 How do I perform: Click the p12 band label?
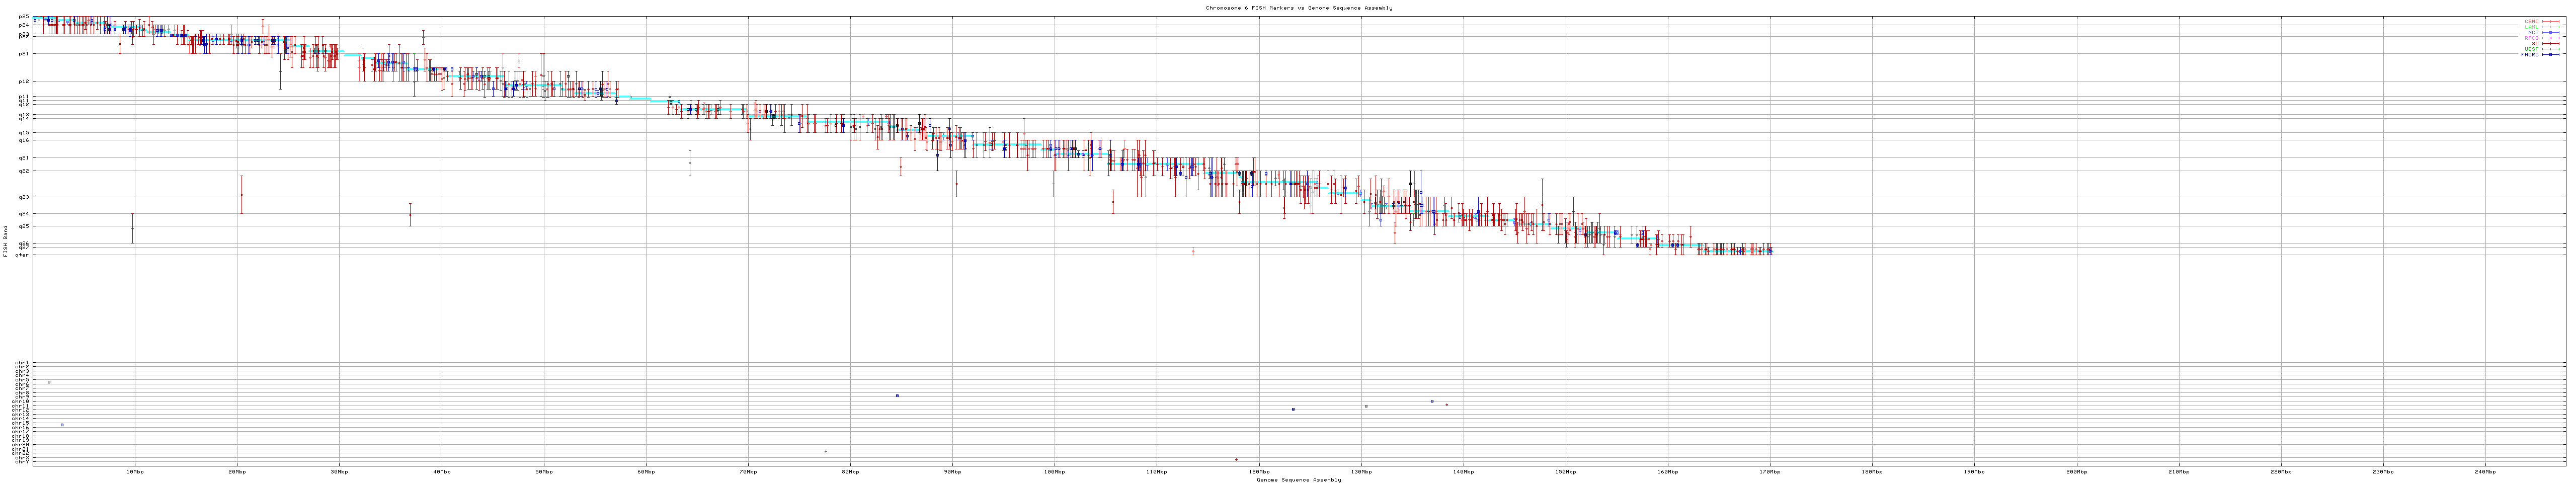(24, 81)
